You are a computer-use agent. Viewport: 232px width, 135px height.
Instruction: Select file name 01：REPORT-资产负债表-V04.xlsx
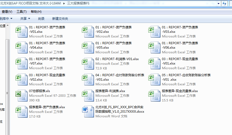pyautogui.click(x=47, y=45)
